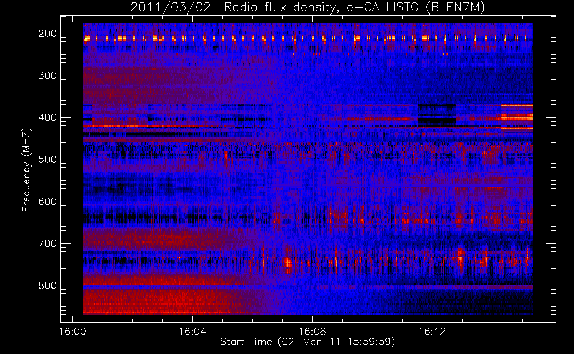Click the 16:08 time tick label

pos(312,332)
